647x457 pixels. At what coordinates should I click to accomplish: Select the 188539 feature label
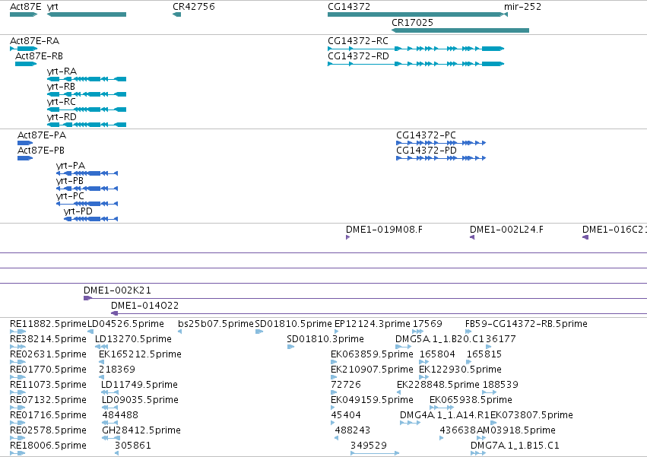point(500,386)
